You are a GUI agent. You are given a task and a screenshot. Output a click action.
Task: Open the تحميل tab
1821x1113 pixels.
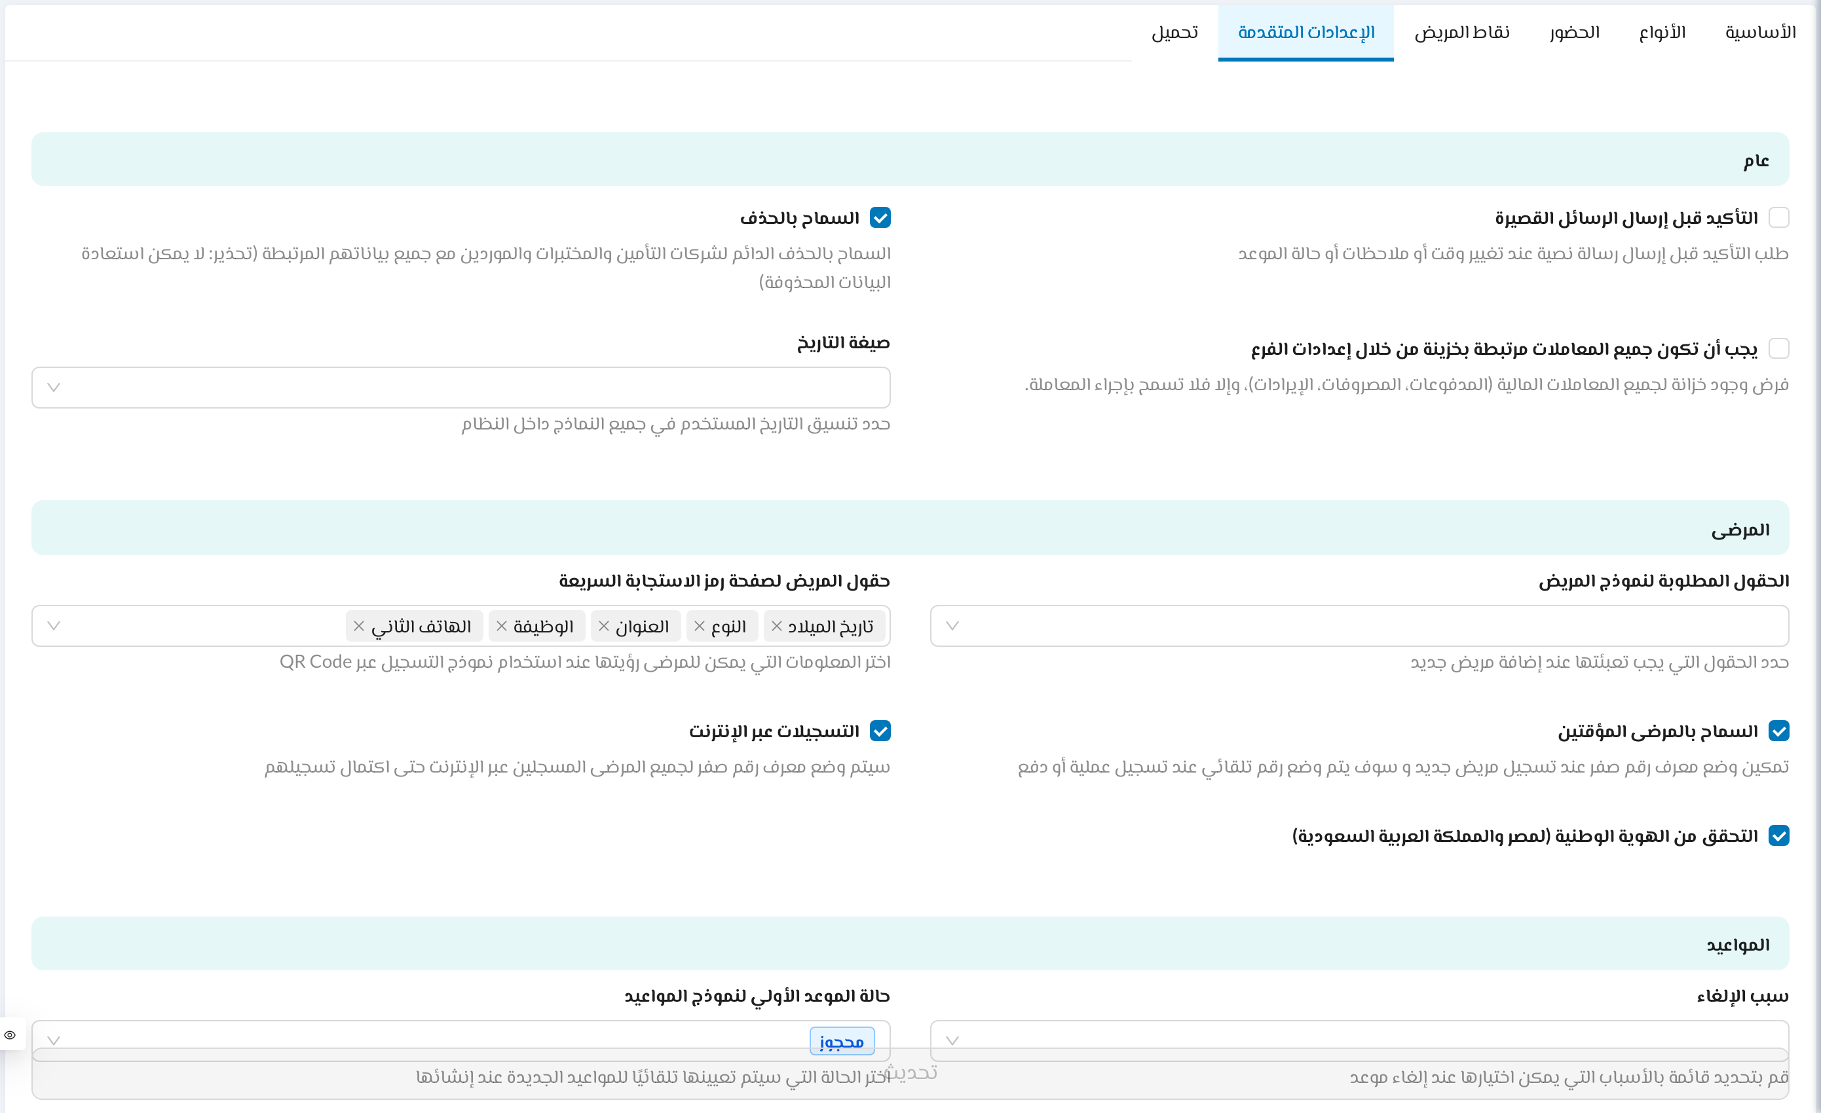point(1175,33)
